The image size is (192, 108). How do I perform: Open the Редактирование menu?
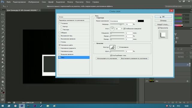coord(19,2)
